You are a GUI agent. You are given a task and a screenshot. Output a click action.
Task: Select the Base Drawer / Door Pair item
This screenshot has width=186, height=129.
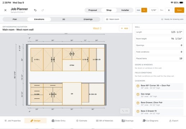(159, 104)
